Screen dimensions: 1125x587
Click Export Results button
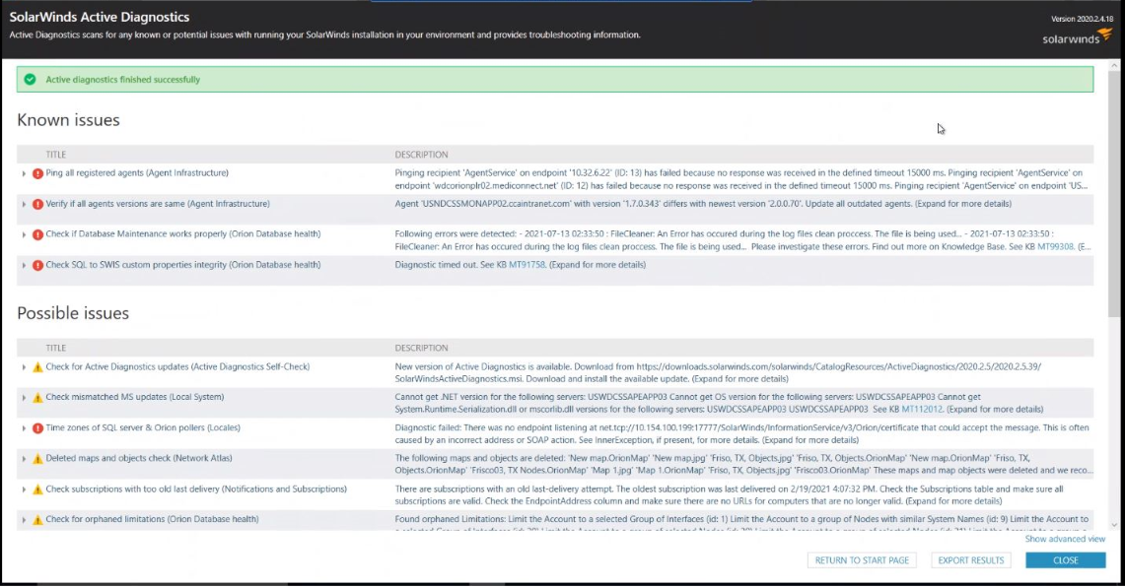(971, 560)
